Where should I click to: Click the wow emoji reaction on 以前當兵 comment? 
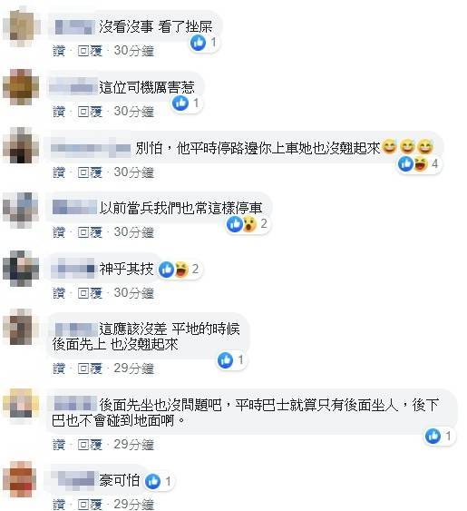click(x=249, y=224)
